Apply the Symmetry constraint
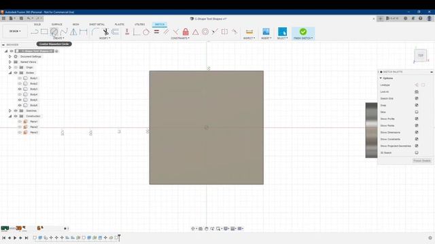This screenshot has height=244, width=435. point(224,32)
